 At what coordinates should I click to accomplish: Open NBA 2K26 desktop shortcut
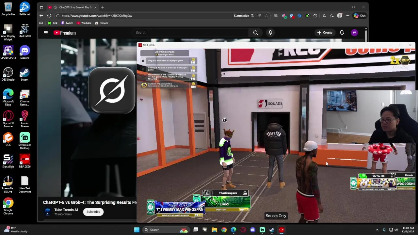point(24,161)
